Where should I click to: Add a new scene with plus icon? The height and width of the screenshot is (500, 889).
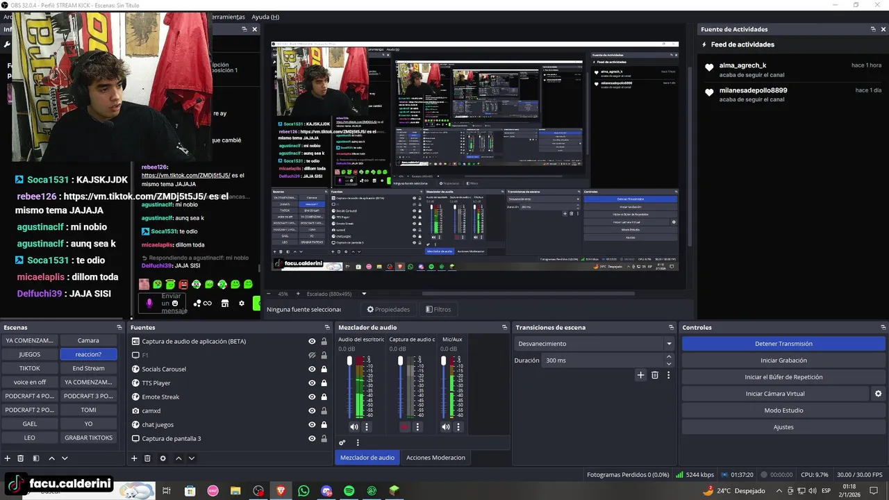click(8, 458)
